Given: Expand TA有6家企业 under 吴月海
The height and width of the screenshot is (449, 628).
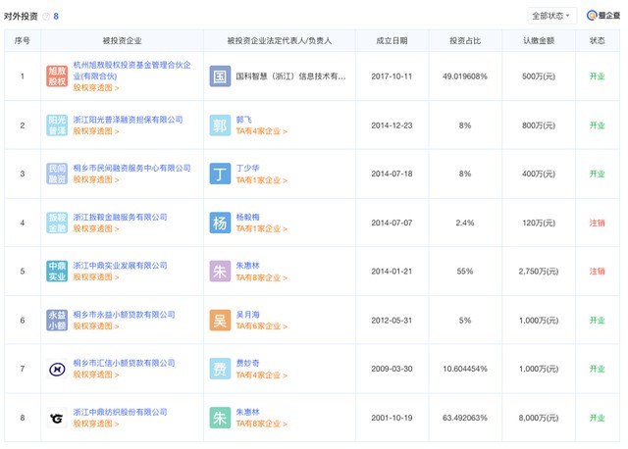Looking at the screenshot, I should (x=262, y=326).
